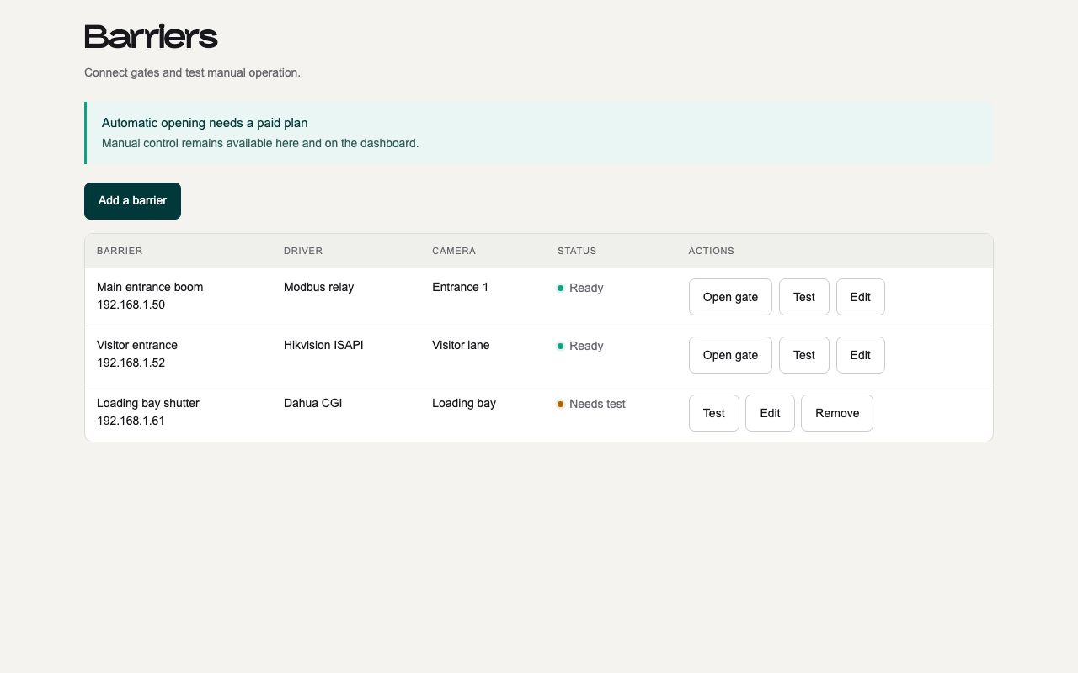Click the green status dot for Visitor entrance

point(560,346)
